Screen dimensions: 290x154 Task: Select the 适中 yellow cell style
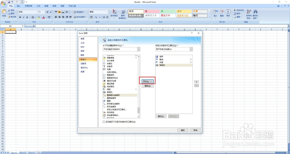[184, 12]
